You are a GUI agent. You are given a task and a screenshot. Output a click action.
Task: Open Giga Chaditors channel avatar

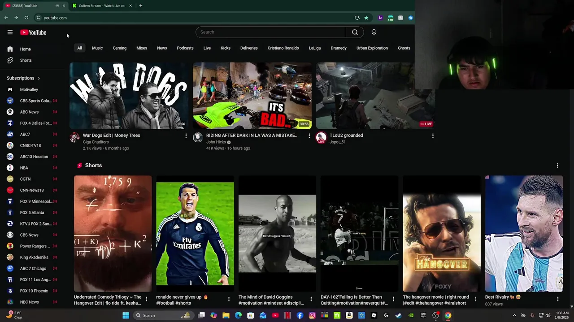click(x=75, y=138)
